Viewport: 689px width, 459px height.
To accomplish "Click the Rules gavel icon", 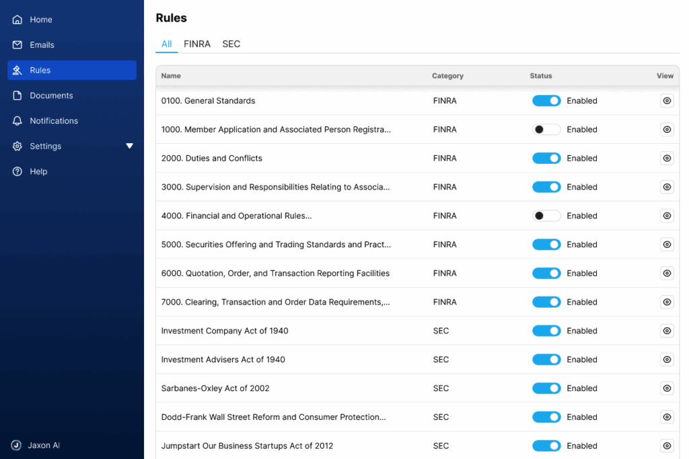I will coord(17,70).
